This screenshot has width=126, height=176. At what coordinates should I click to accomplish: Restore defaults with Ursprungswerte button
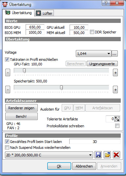tap(102, 64)
